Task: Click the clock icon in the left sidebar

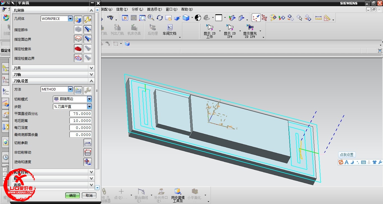Action: pyautogui.click(x=5, y=157)
